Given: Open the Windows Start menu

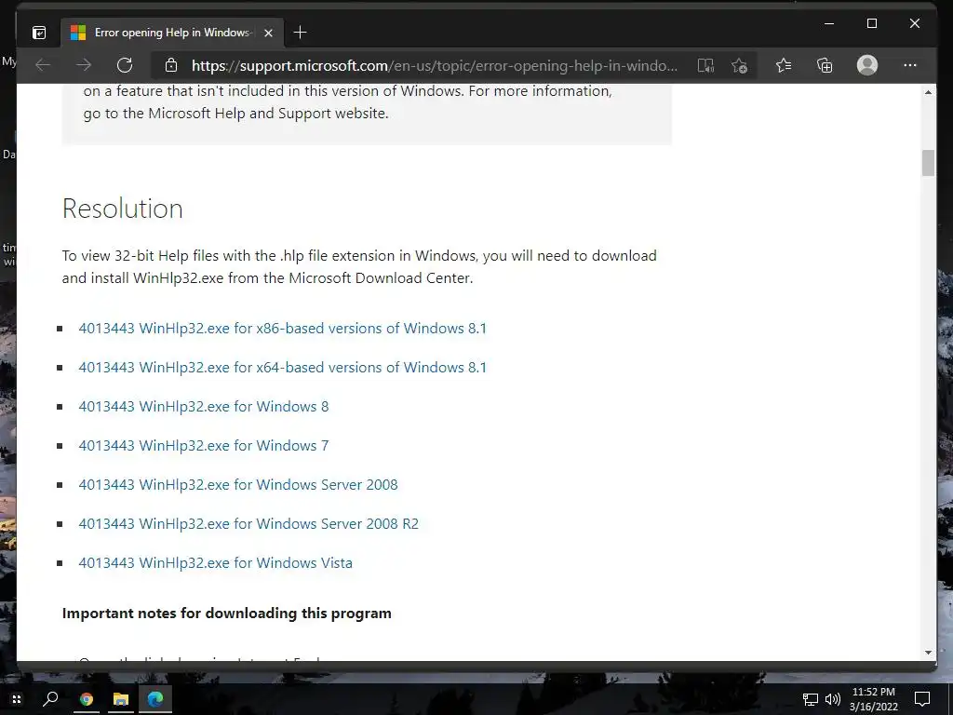Looking at the screenshot, I should point(17,699).
